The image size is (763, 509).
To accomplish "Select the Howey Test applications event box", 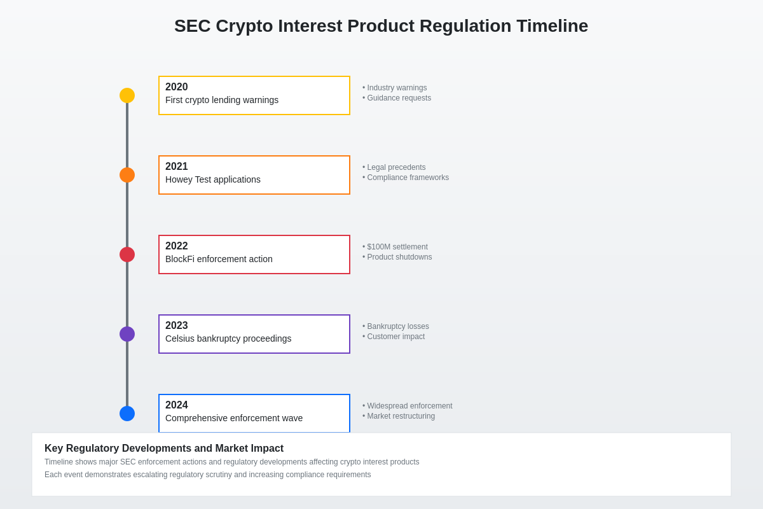I will (254, 175).
